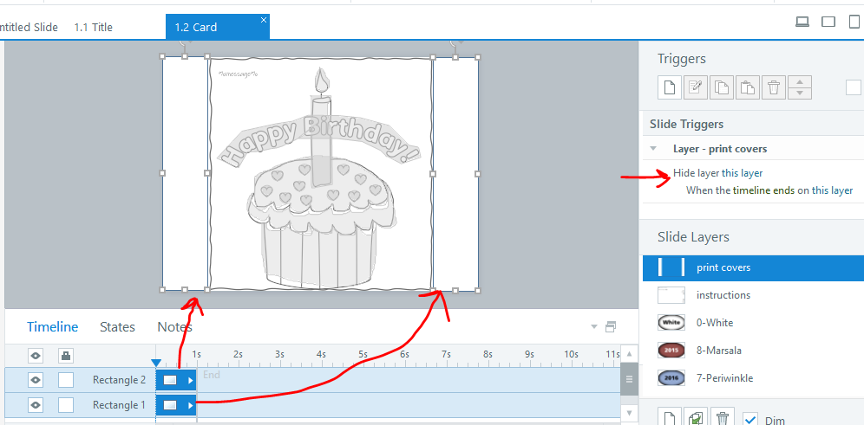
Task: Move trigger up with arrow
Action: tap(800, 82)
